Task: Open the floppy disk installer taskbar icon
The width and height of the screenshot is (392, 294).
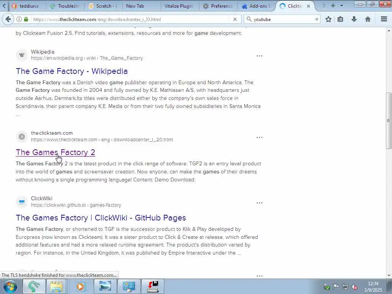Action: click(x=153, y=286)
